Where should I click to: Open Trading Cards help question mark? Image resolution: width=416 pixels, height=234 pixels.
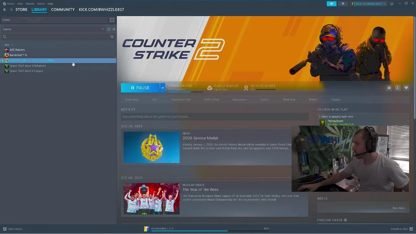click(345, 220)
